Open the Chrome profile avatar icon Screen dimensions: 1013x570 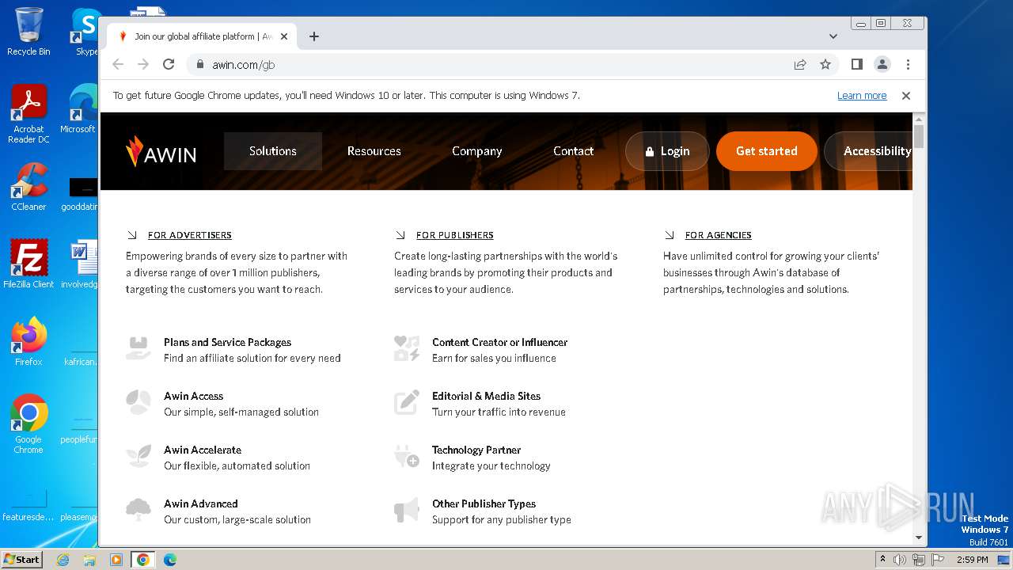(882, 65)
